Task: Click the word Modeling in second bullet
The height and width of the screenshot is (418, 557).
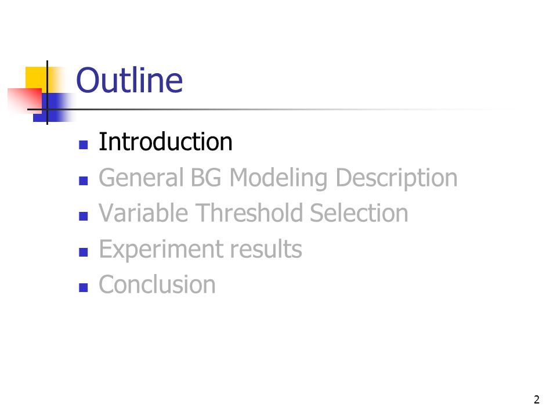Action: click(x=278, y=178)
